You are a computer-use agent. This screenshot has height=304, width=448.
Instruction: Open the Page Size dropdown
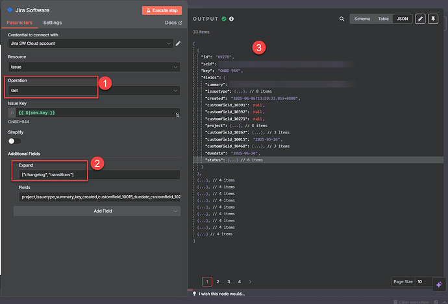coord(423,282)
